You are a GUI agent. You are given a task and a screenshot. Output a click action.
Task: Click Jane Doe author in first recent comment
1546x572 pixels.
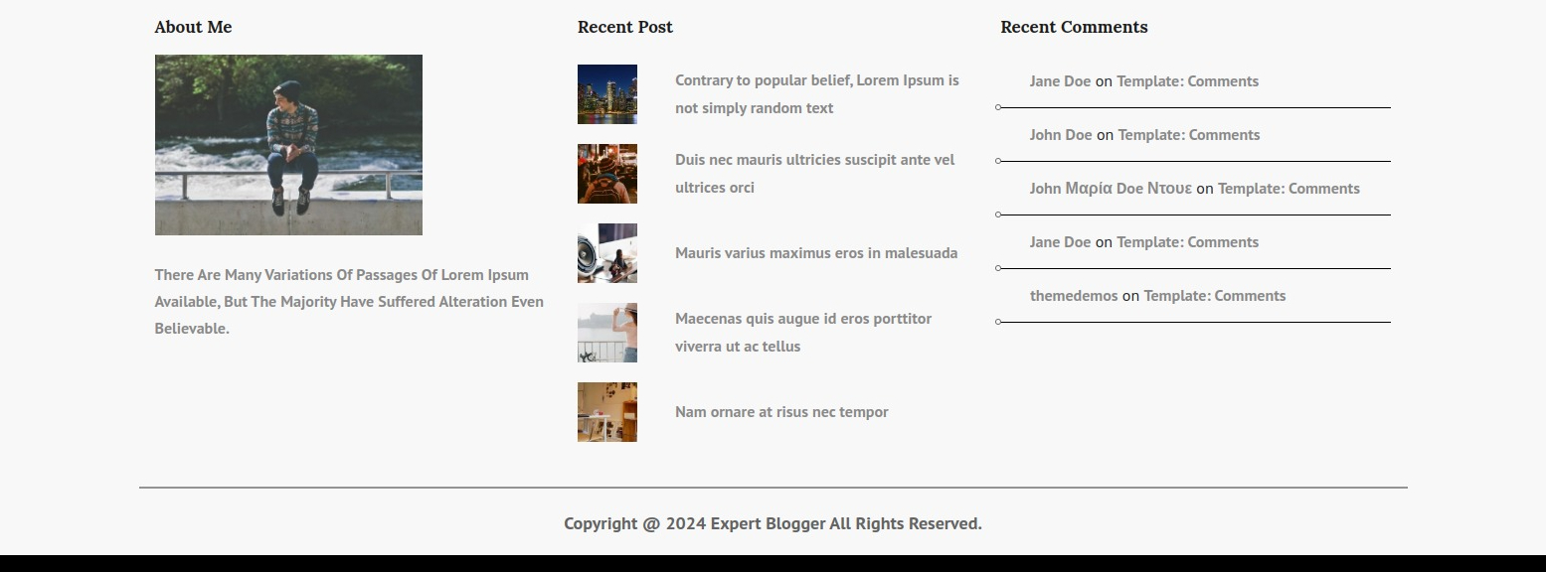point(1060,81)
